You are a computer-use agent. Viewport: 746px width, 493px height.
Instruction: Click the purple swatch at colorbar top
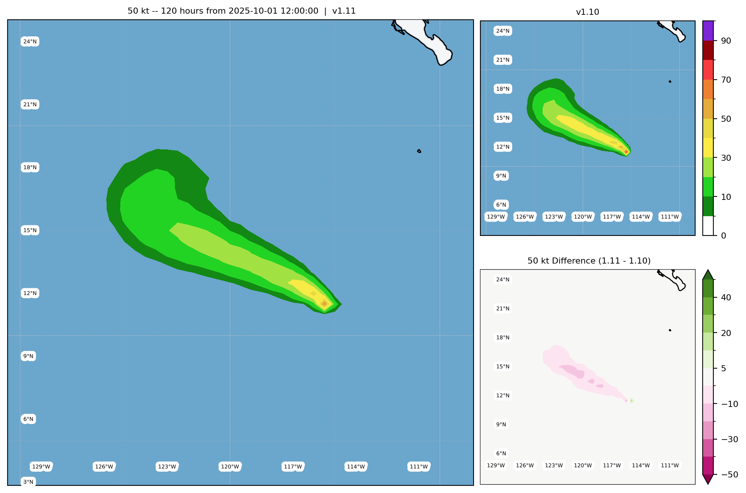pos(708,30)
